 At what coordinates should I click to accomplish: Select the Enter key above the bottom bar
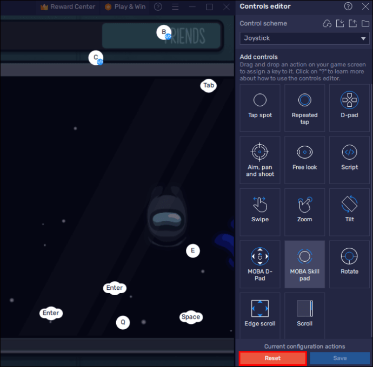point(51,313)
